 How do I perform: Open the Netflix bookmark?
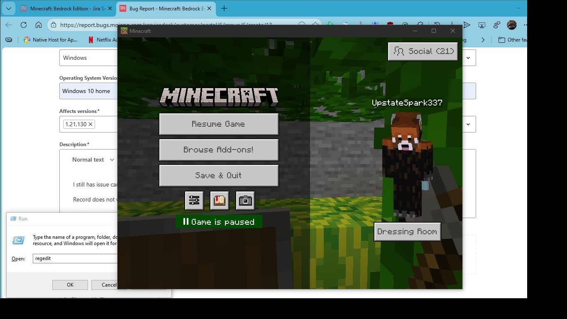click(x=103, y=40)
